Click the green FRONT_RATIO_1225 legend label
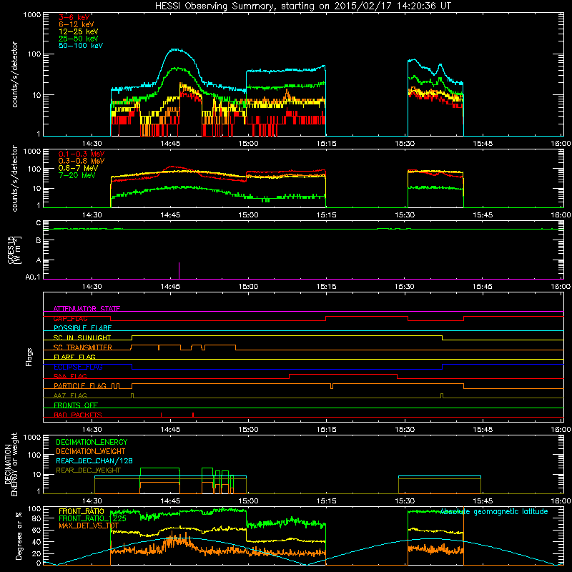Image resolution: width=572 pixels, height=572 pixels. tap(93, 518)
